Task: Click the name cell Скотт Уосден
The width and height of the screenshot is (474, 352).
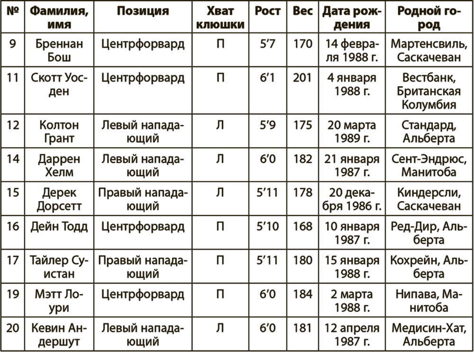Action: 59,84
